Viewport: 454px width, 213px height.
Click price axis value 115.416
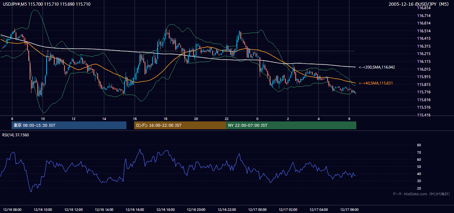424,115
